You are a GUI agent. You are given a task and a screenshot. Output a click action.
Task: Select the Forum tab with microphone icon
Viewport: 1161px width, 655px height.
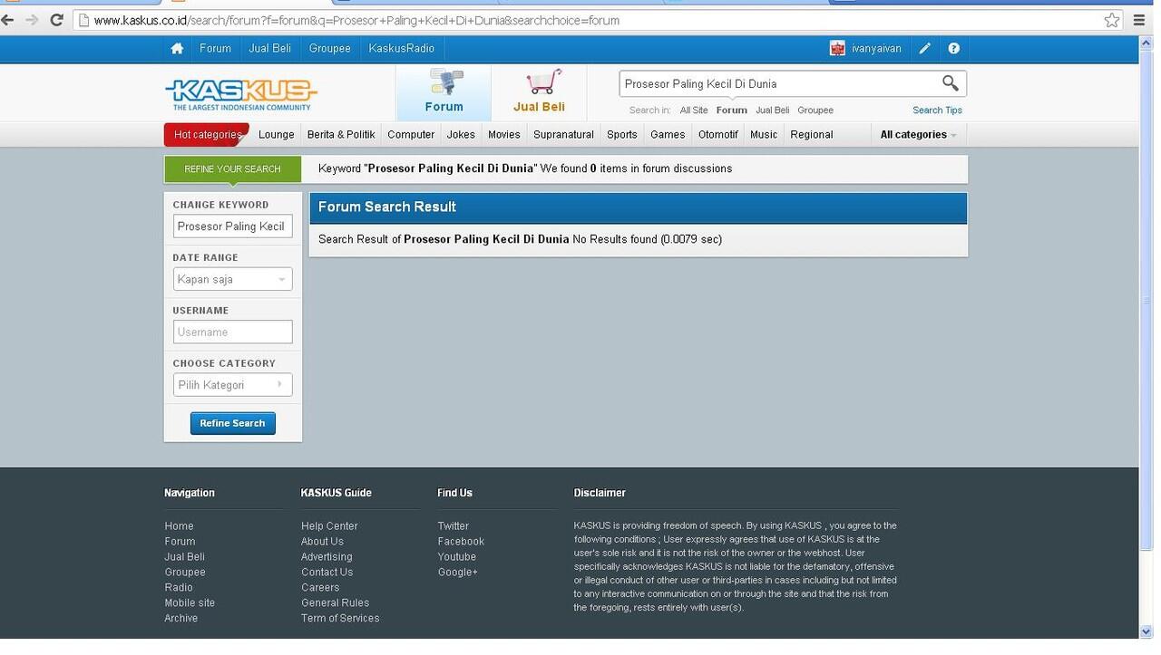pos(444,92)
